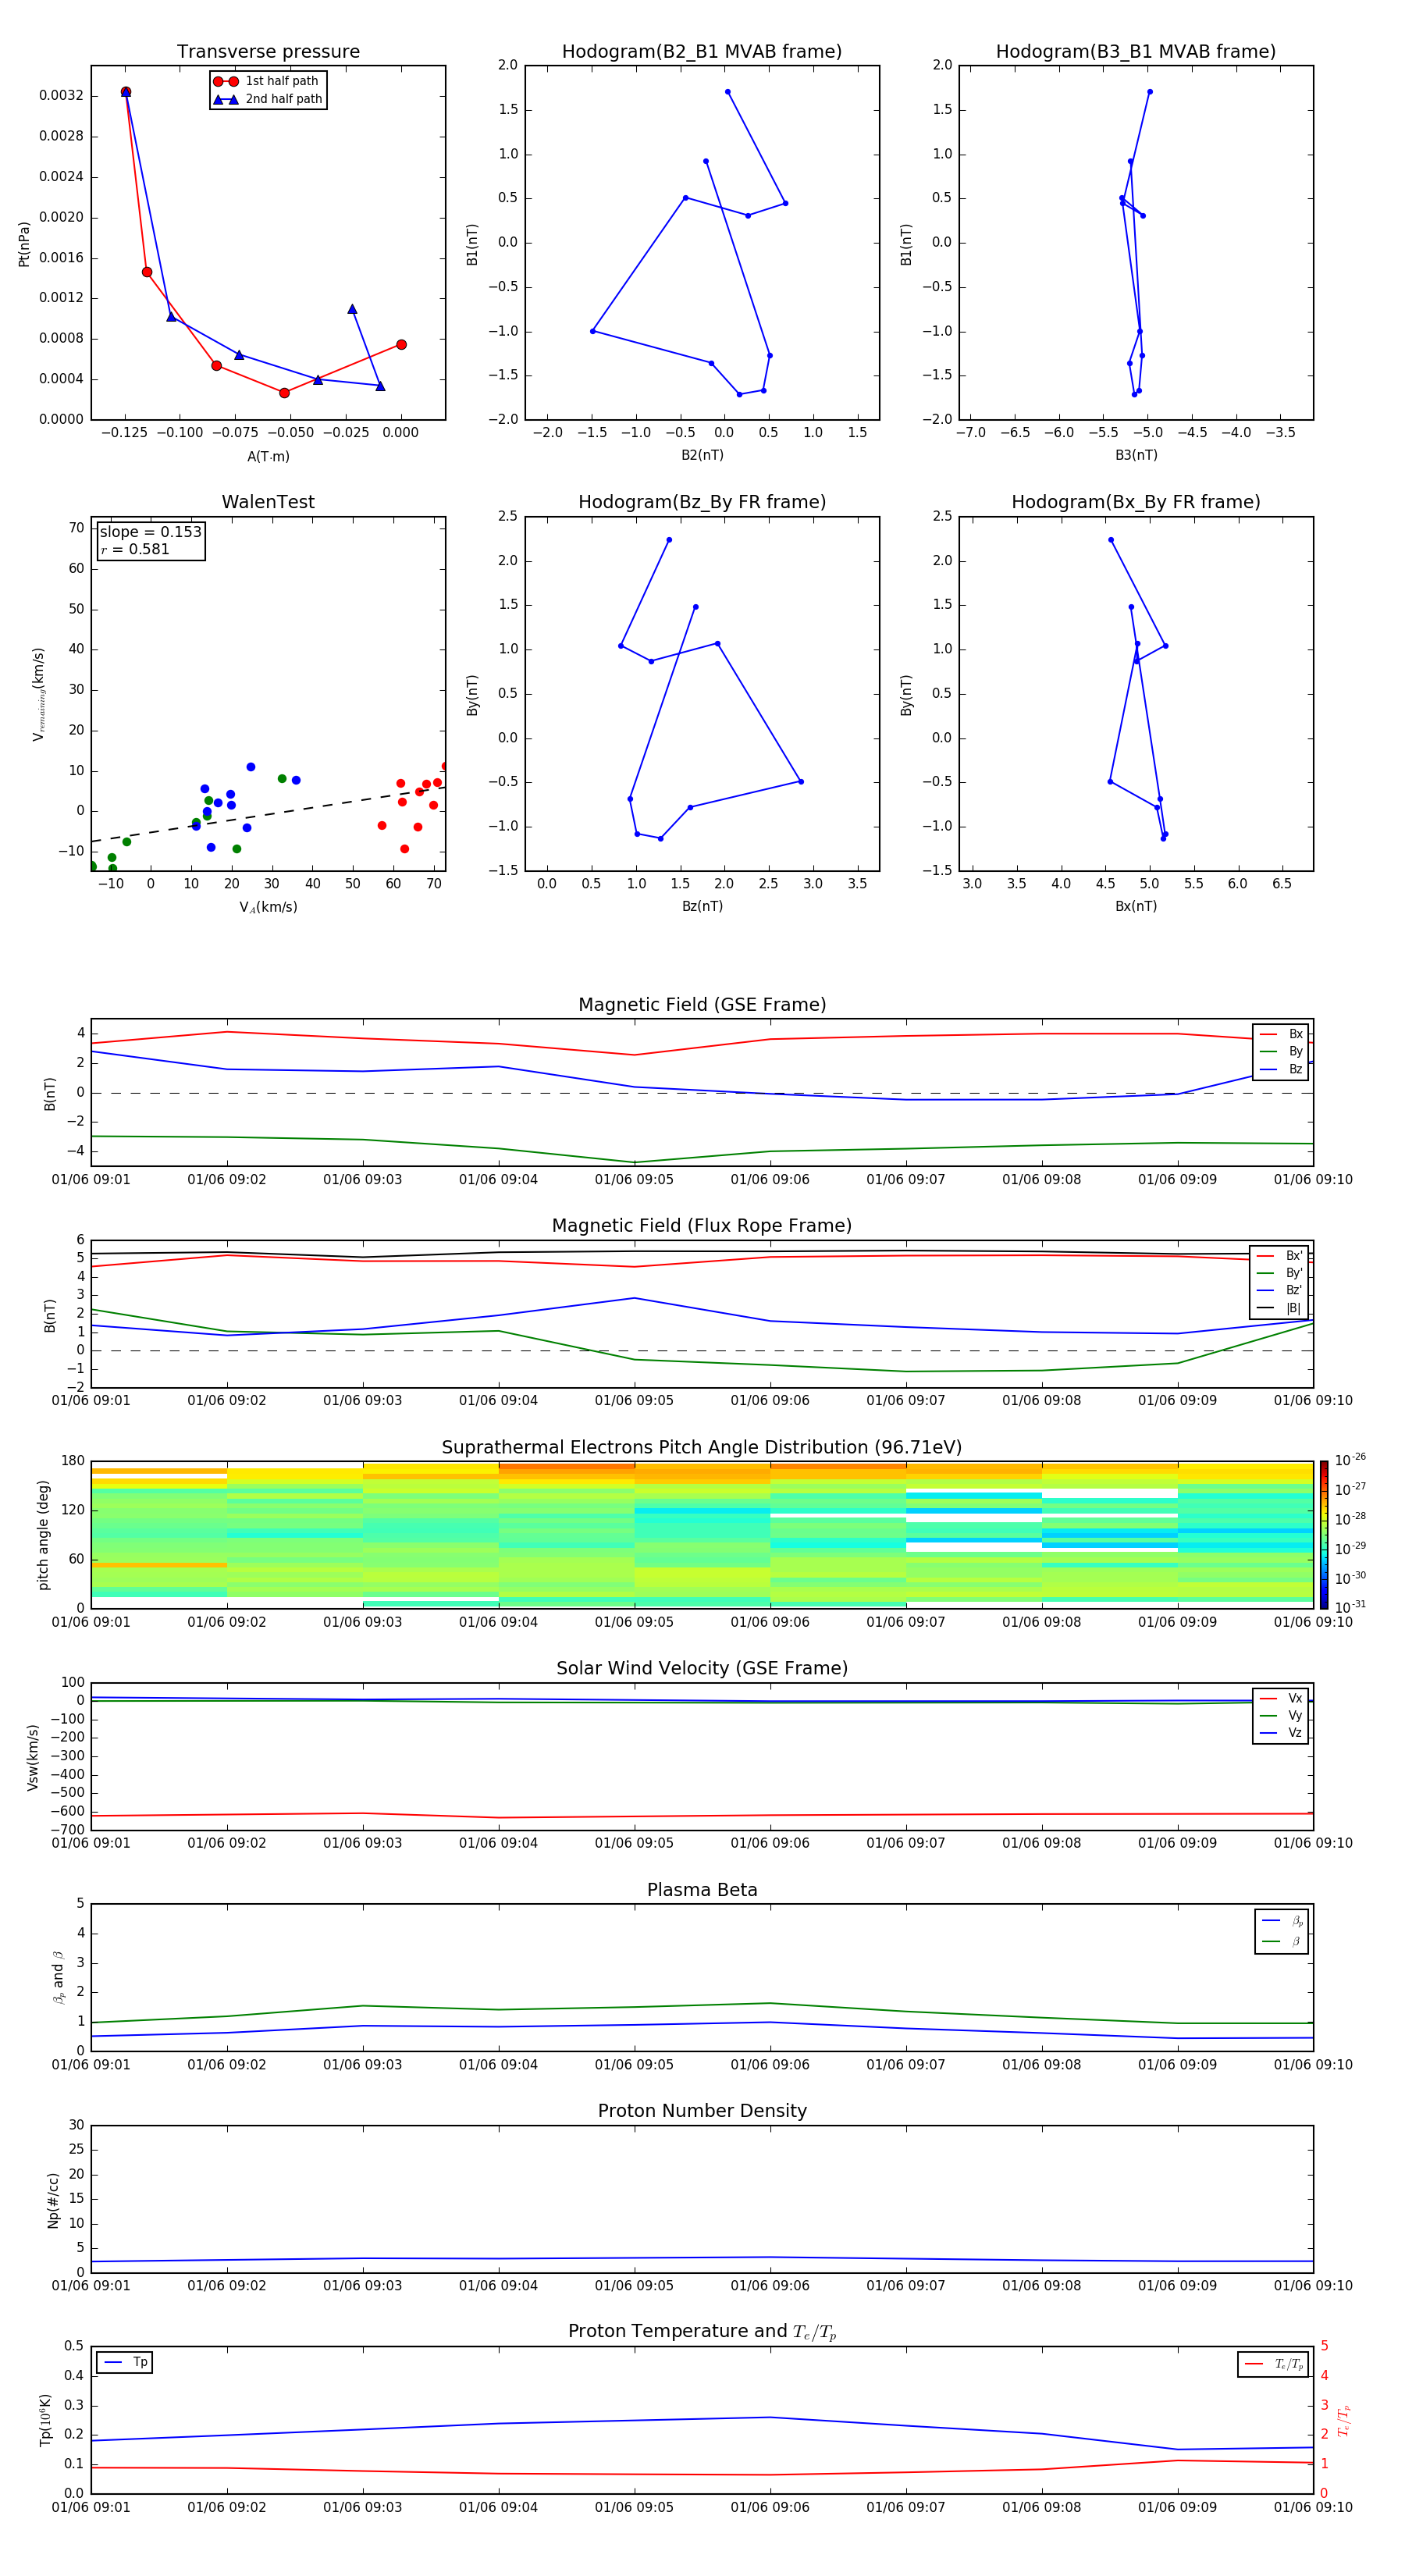1405x2576 pixels.
Task: Click the Bx(nT) x-axis label
Action: coord(1136,906)
